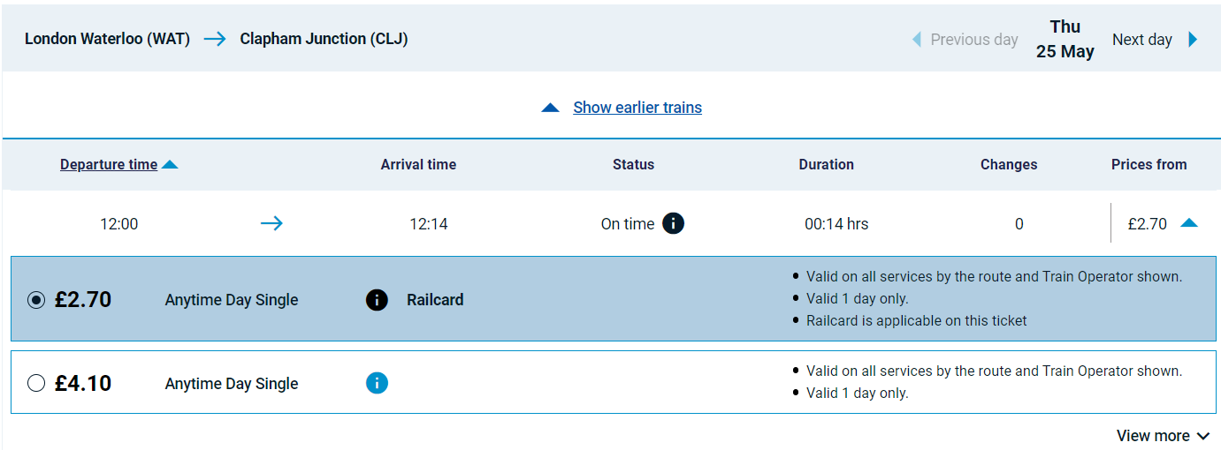Sort by the Departure time header link
This screenshot has height=450, width=1221.
pyautogui.click(x=109, y=164)
